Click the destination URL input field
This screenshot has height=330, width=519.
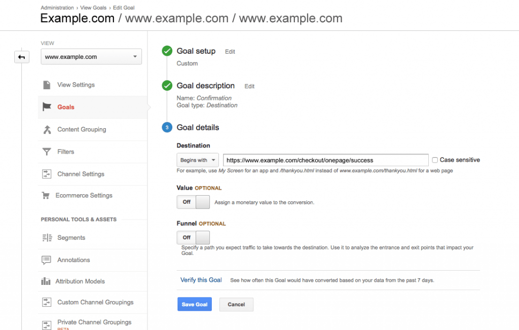tap(326, 160)
